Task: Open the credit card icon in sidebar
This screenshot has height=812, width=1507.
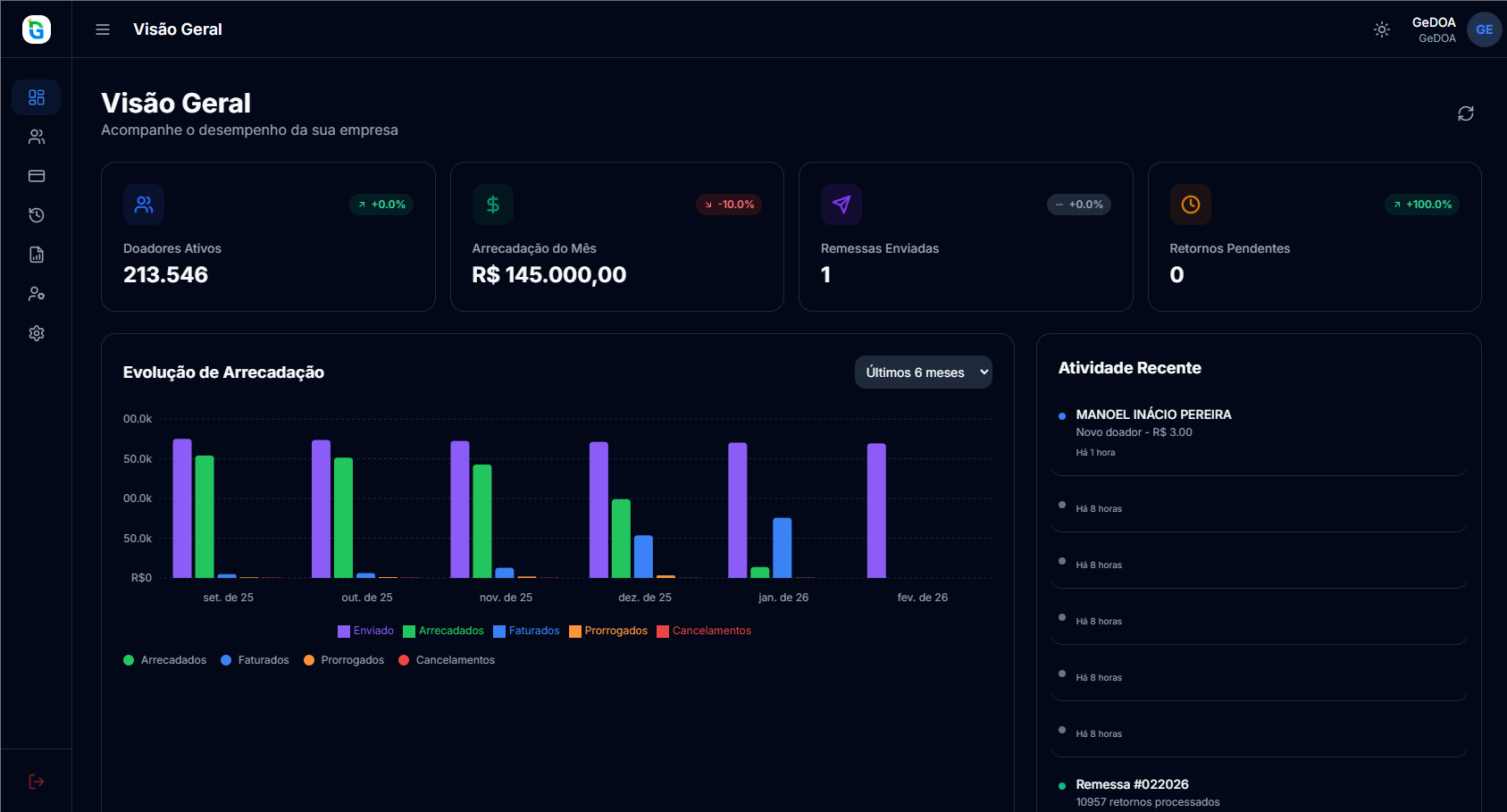Action: (x=37, y=176)
